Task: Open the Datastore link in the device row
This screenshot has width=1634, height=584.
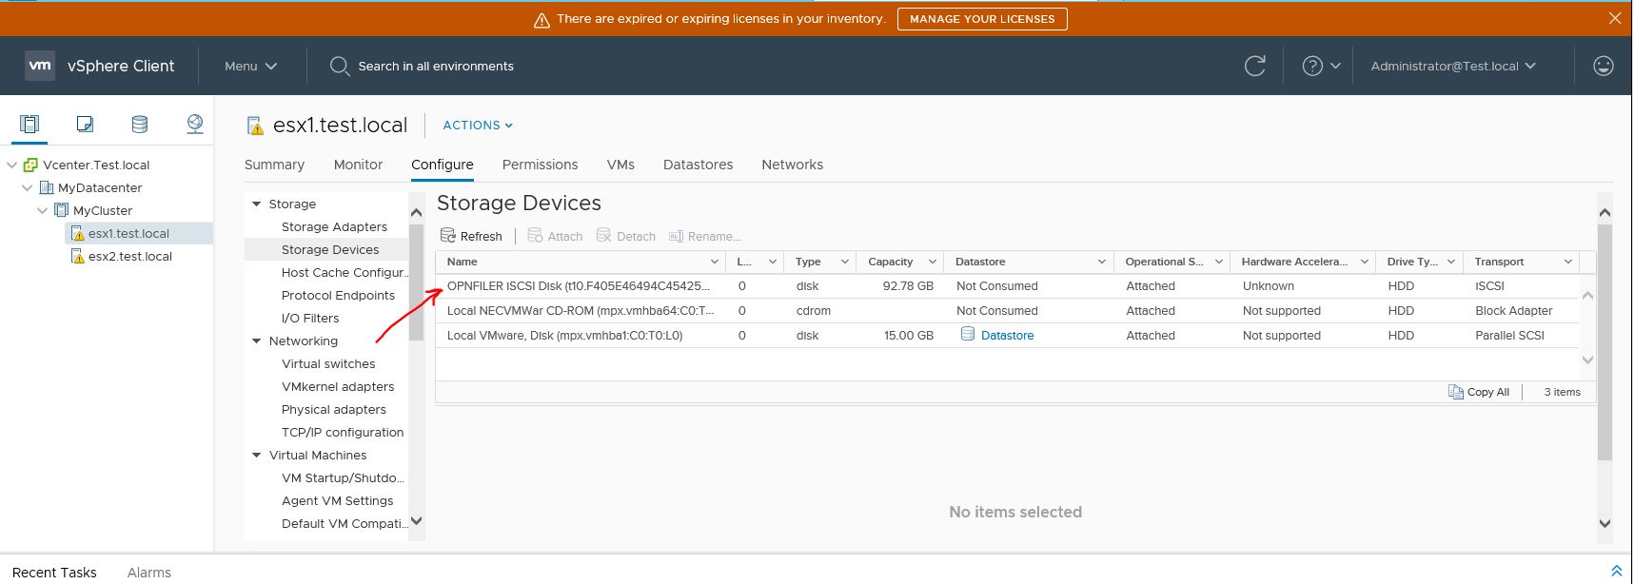Action: point(1007,335)
